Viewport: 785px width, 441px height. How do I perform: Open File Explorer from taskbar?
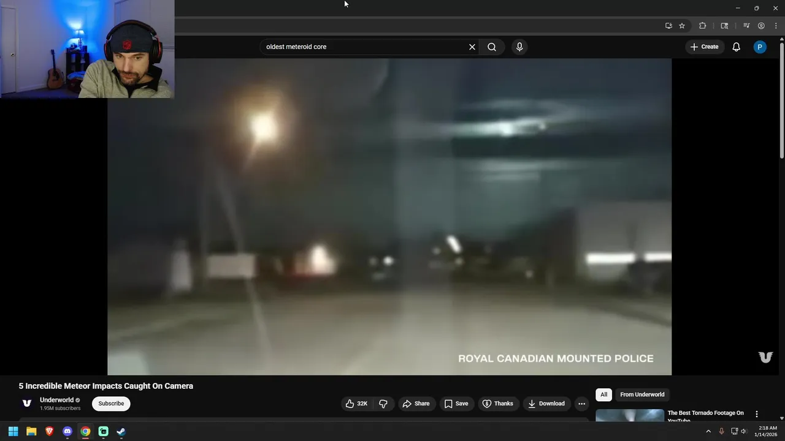(x=31, y=431)
